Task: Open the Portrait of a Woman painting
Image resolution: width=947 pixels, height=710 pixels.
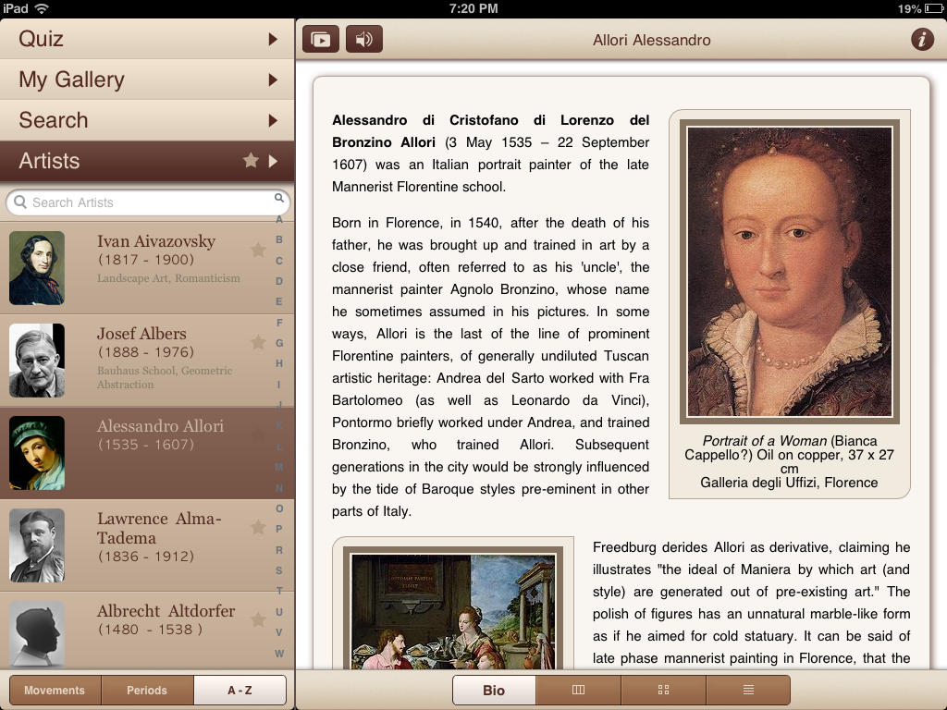Action: [x=789, y=272]
